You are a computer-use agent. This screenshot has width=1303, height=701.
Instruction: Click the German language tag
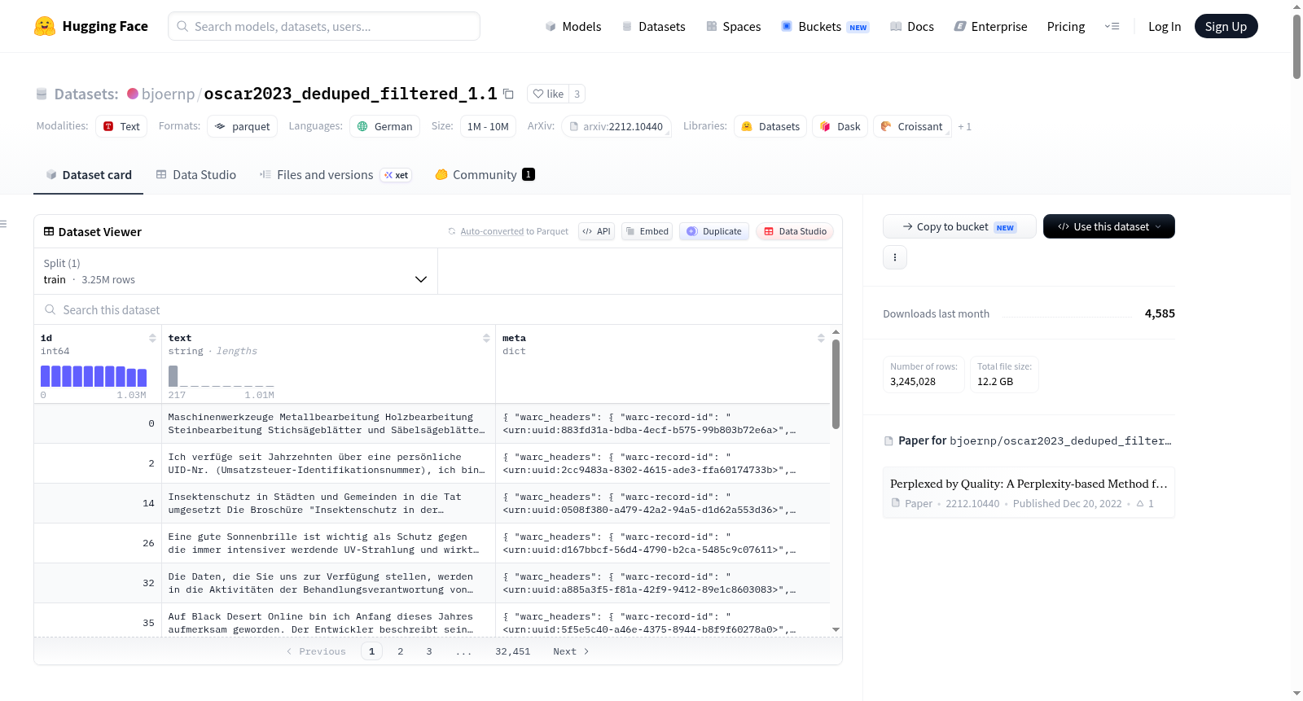point(385,126)
